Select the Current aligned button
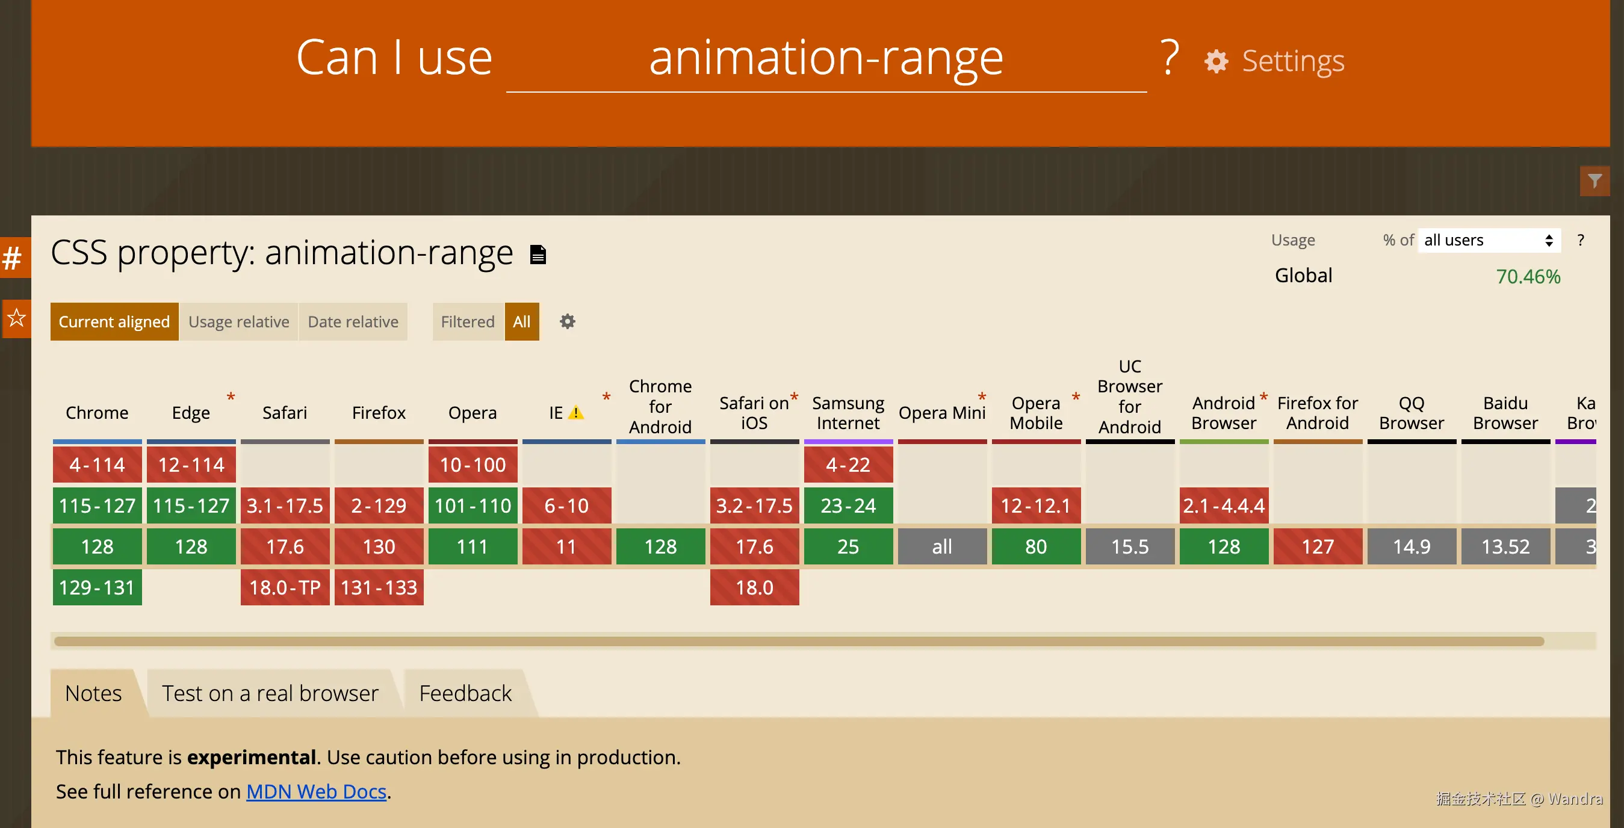This screenshot has height=828, width=1624. 114,321
